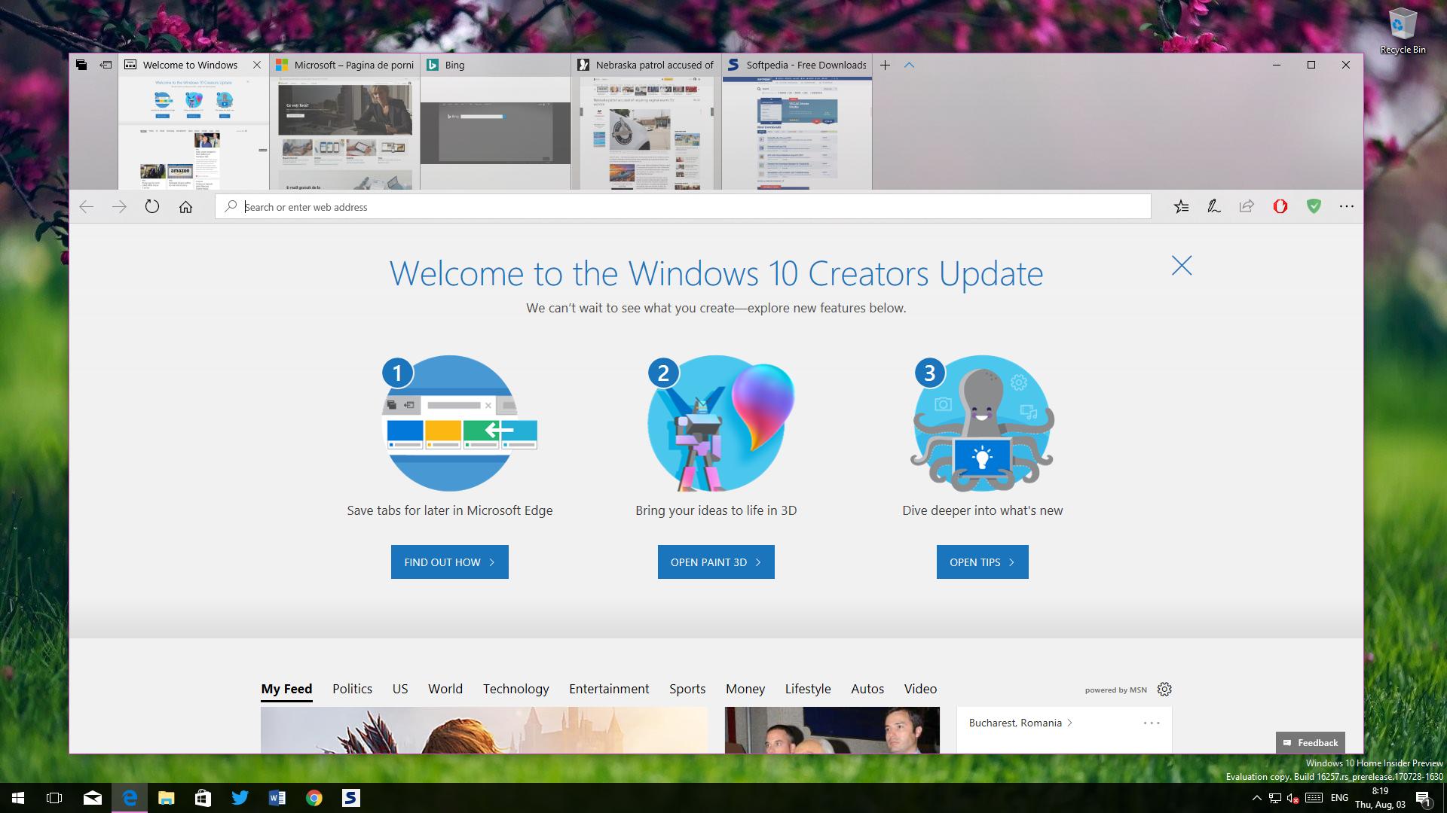Switch to Softpedia Free Downloads tab
The image size is (1447, 813).
point(797,65)
